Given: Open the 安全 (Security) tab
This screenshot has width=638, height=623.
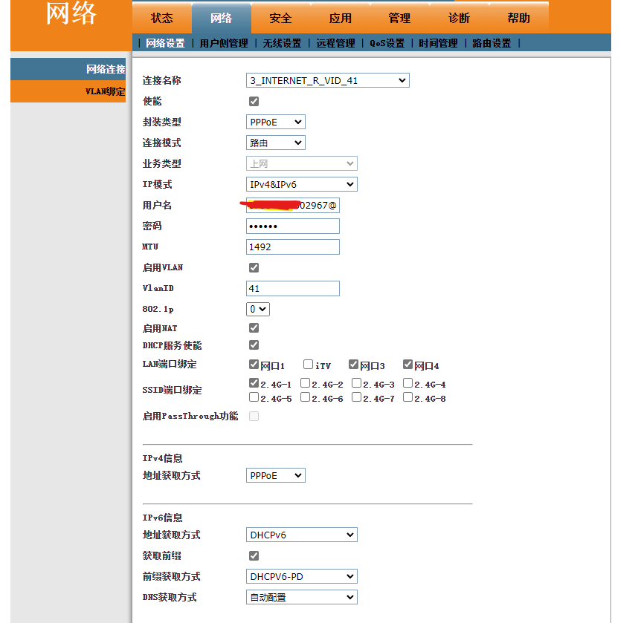Looking at the screenshot, I should [x=280, y=18].
